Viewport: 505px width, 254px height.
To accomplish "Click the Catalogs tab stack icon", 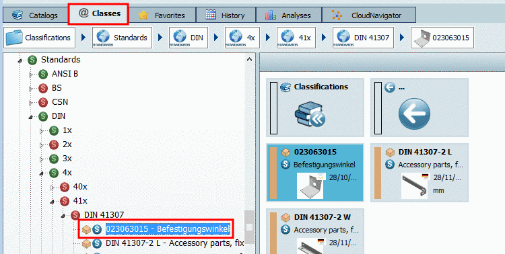I will click(18, 15).
